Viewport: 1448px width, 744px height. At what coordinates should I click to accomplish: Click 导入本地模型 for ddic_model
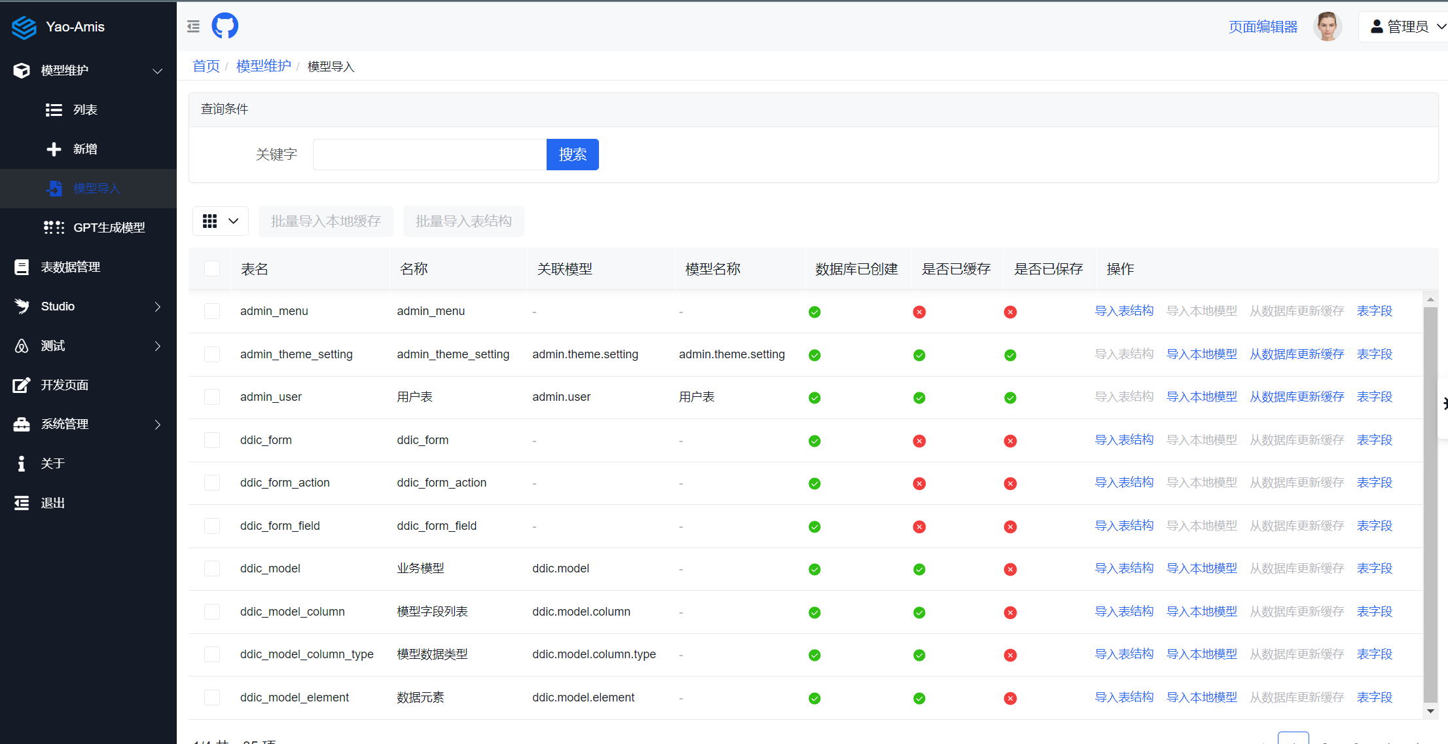point(1202,568)
